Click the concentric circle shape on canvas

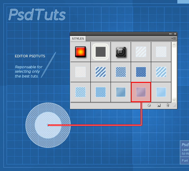click(x=48, y=125)
